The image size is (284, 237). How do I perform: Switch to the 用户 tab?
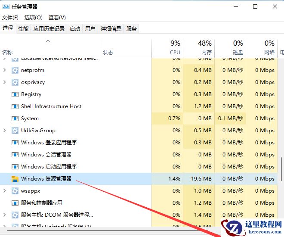point(90,28)
